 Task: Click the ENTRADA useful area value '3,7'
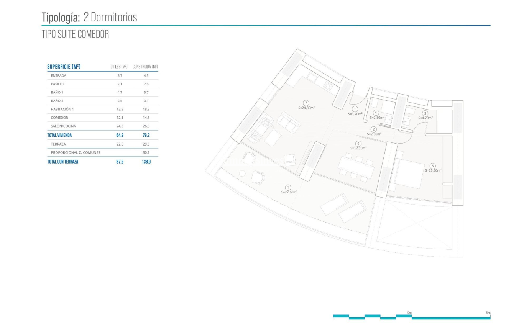tap(120, 75)
